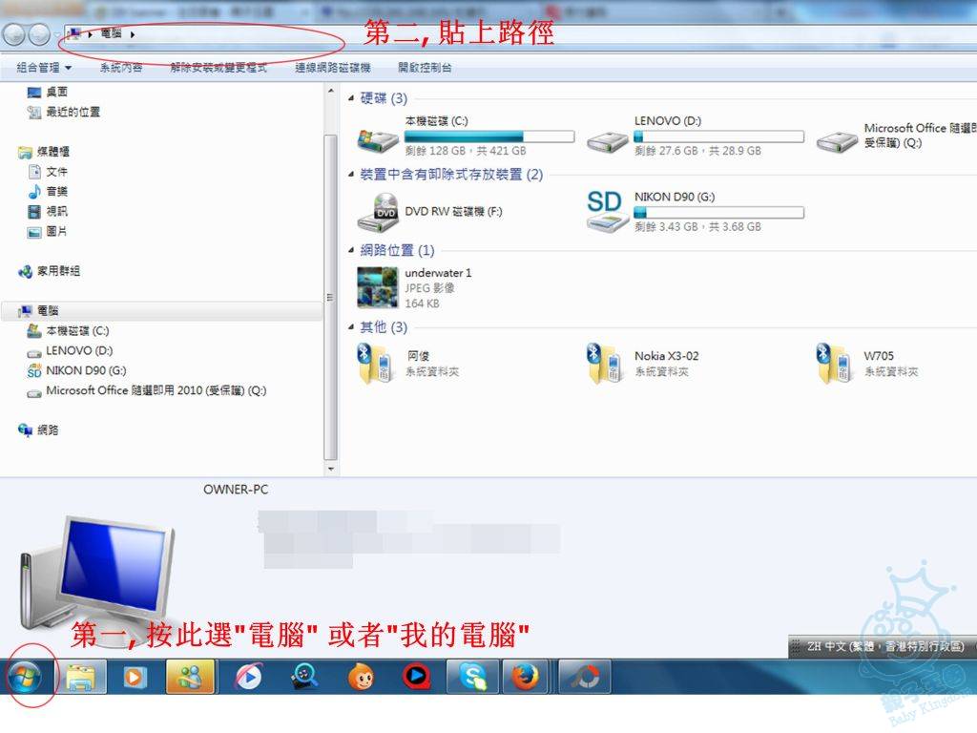Click the 開啟控制台 button
Screen dimensions: 977x733
(425, 68)
